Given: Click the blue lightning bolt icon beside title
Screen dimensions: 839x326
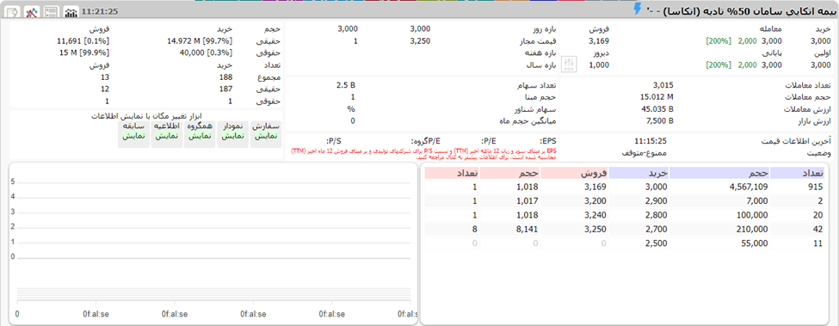Looking at the screenshot, I should (638, 9).
